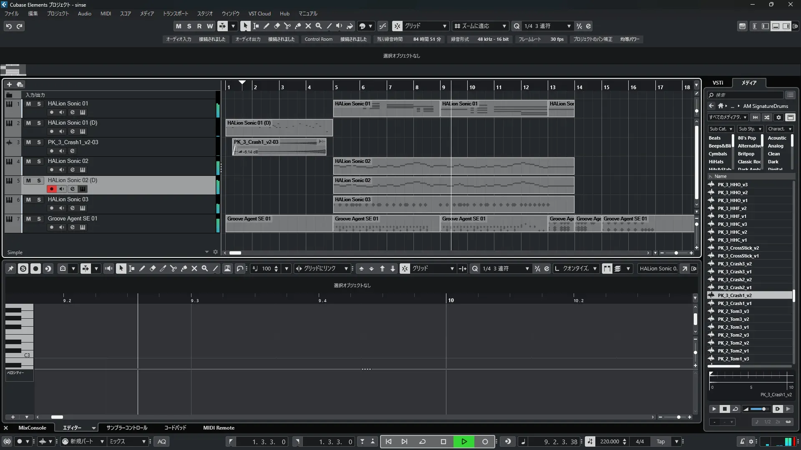Select the Scissors (split) tool in main toolbar

pyautogui.click(x=287, y=26)
